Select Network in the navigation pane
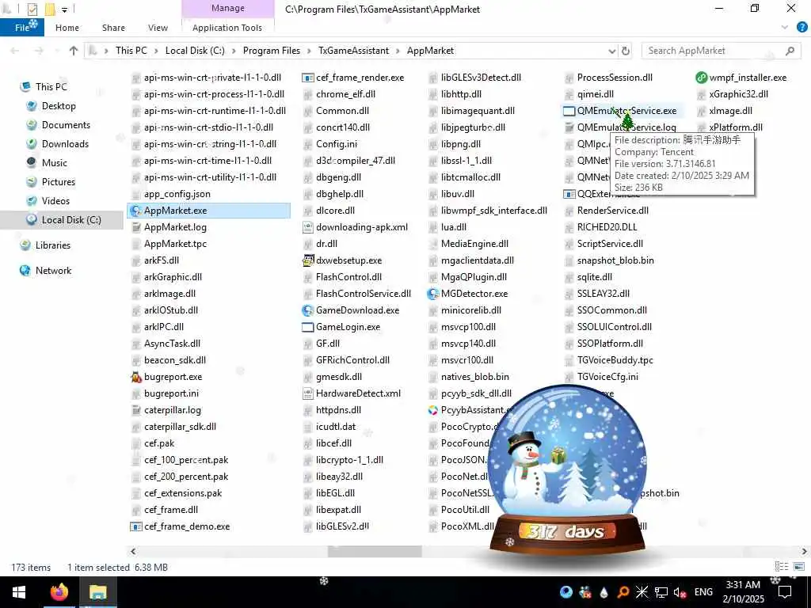Image resolution: width=811 pixels, height=608 pixels. [53, 271]
